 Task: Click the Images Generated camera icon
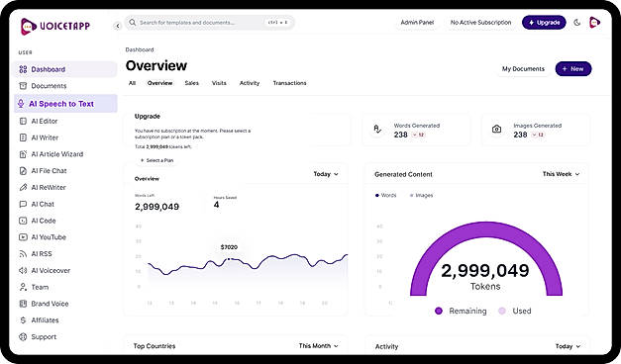coord(496,129)
